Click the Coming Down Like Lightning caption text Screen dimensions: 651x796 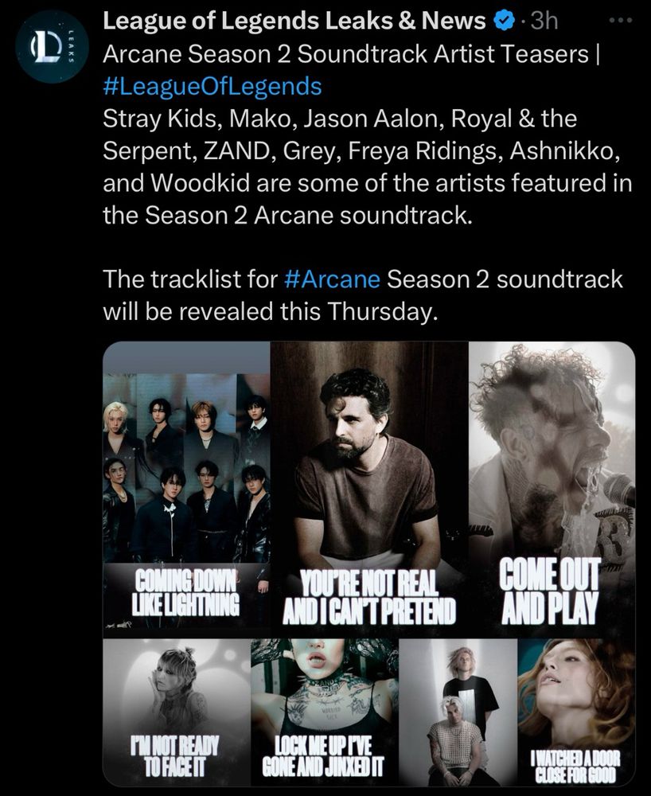(x=185, y=593)
